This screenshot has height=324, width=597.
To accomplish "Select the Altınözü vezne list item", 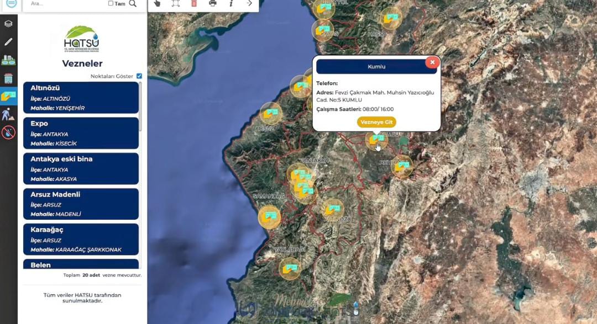I will (x=81, y=98).
